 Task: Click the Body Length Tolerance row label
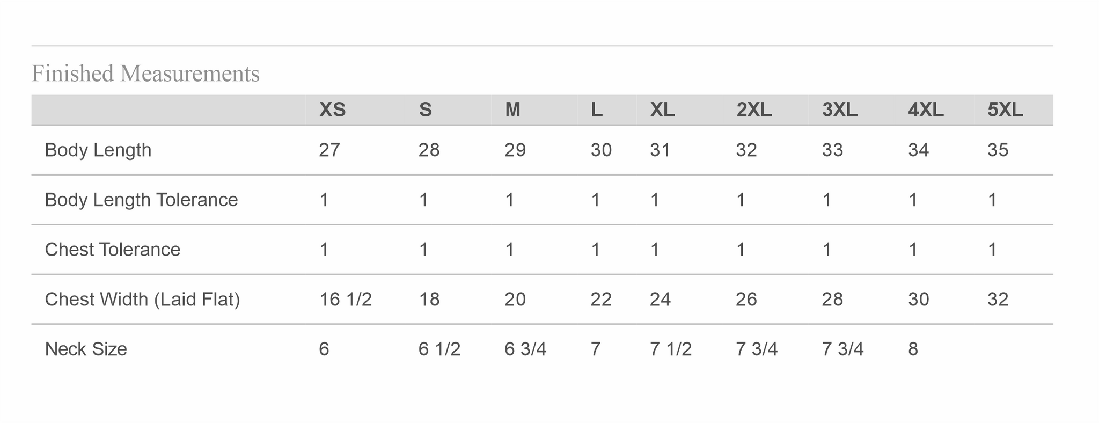141,200
